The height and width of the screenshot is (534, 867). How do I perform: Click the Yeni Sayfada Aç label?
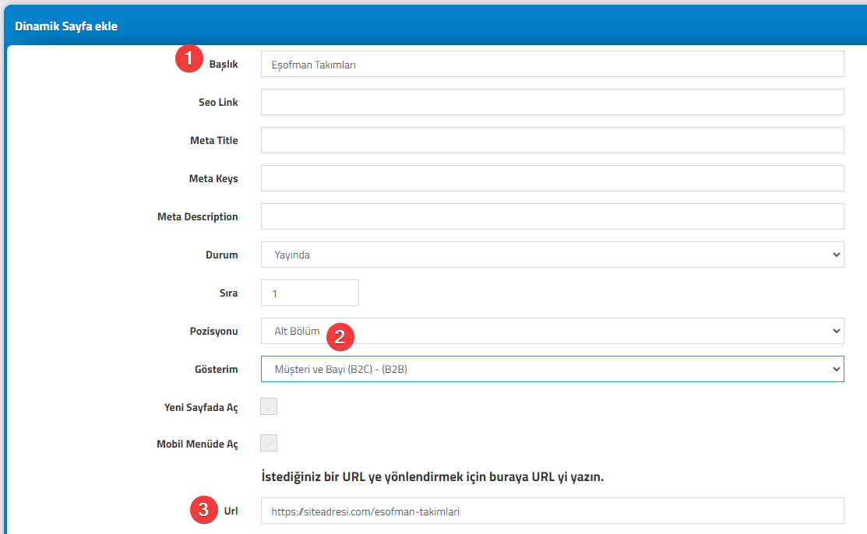(201, 407)
